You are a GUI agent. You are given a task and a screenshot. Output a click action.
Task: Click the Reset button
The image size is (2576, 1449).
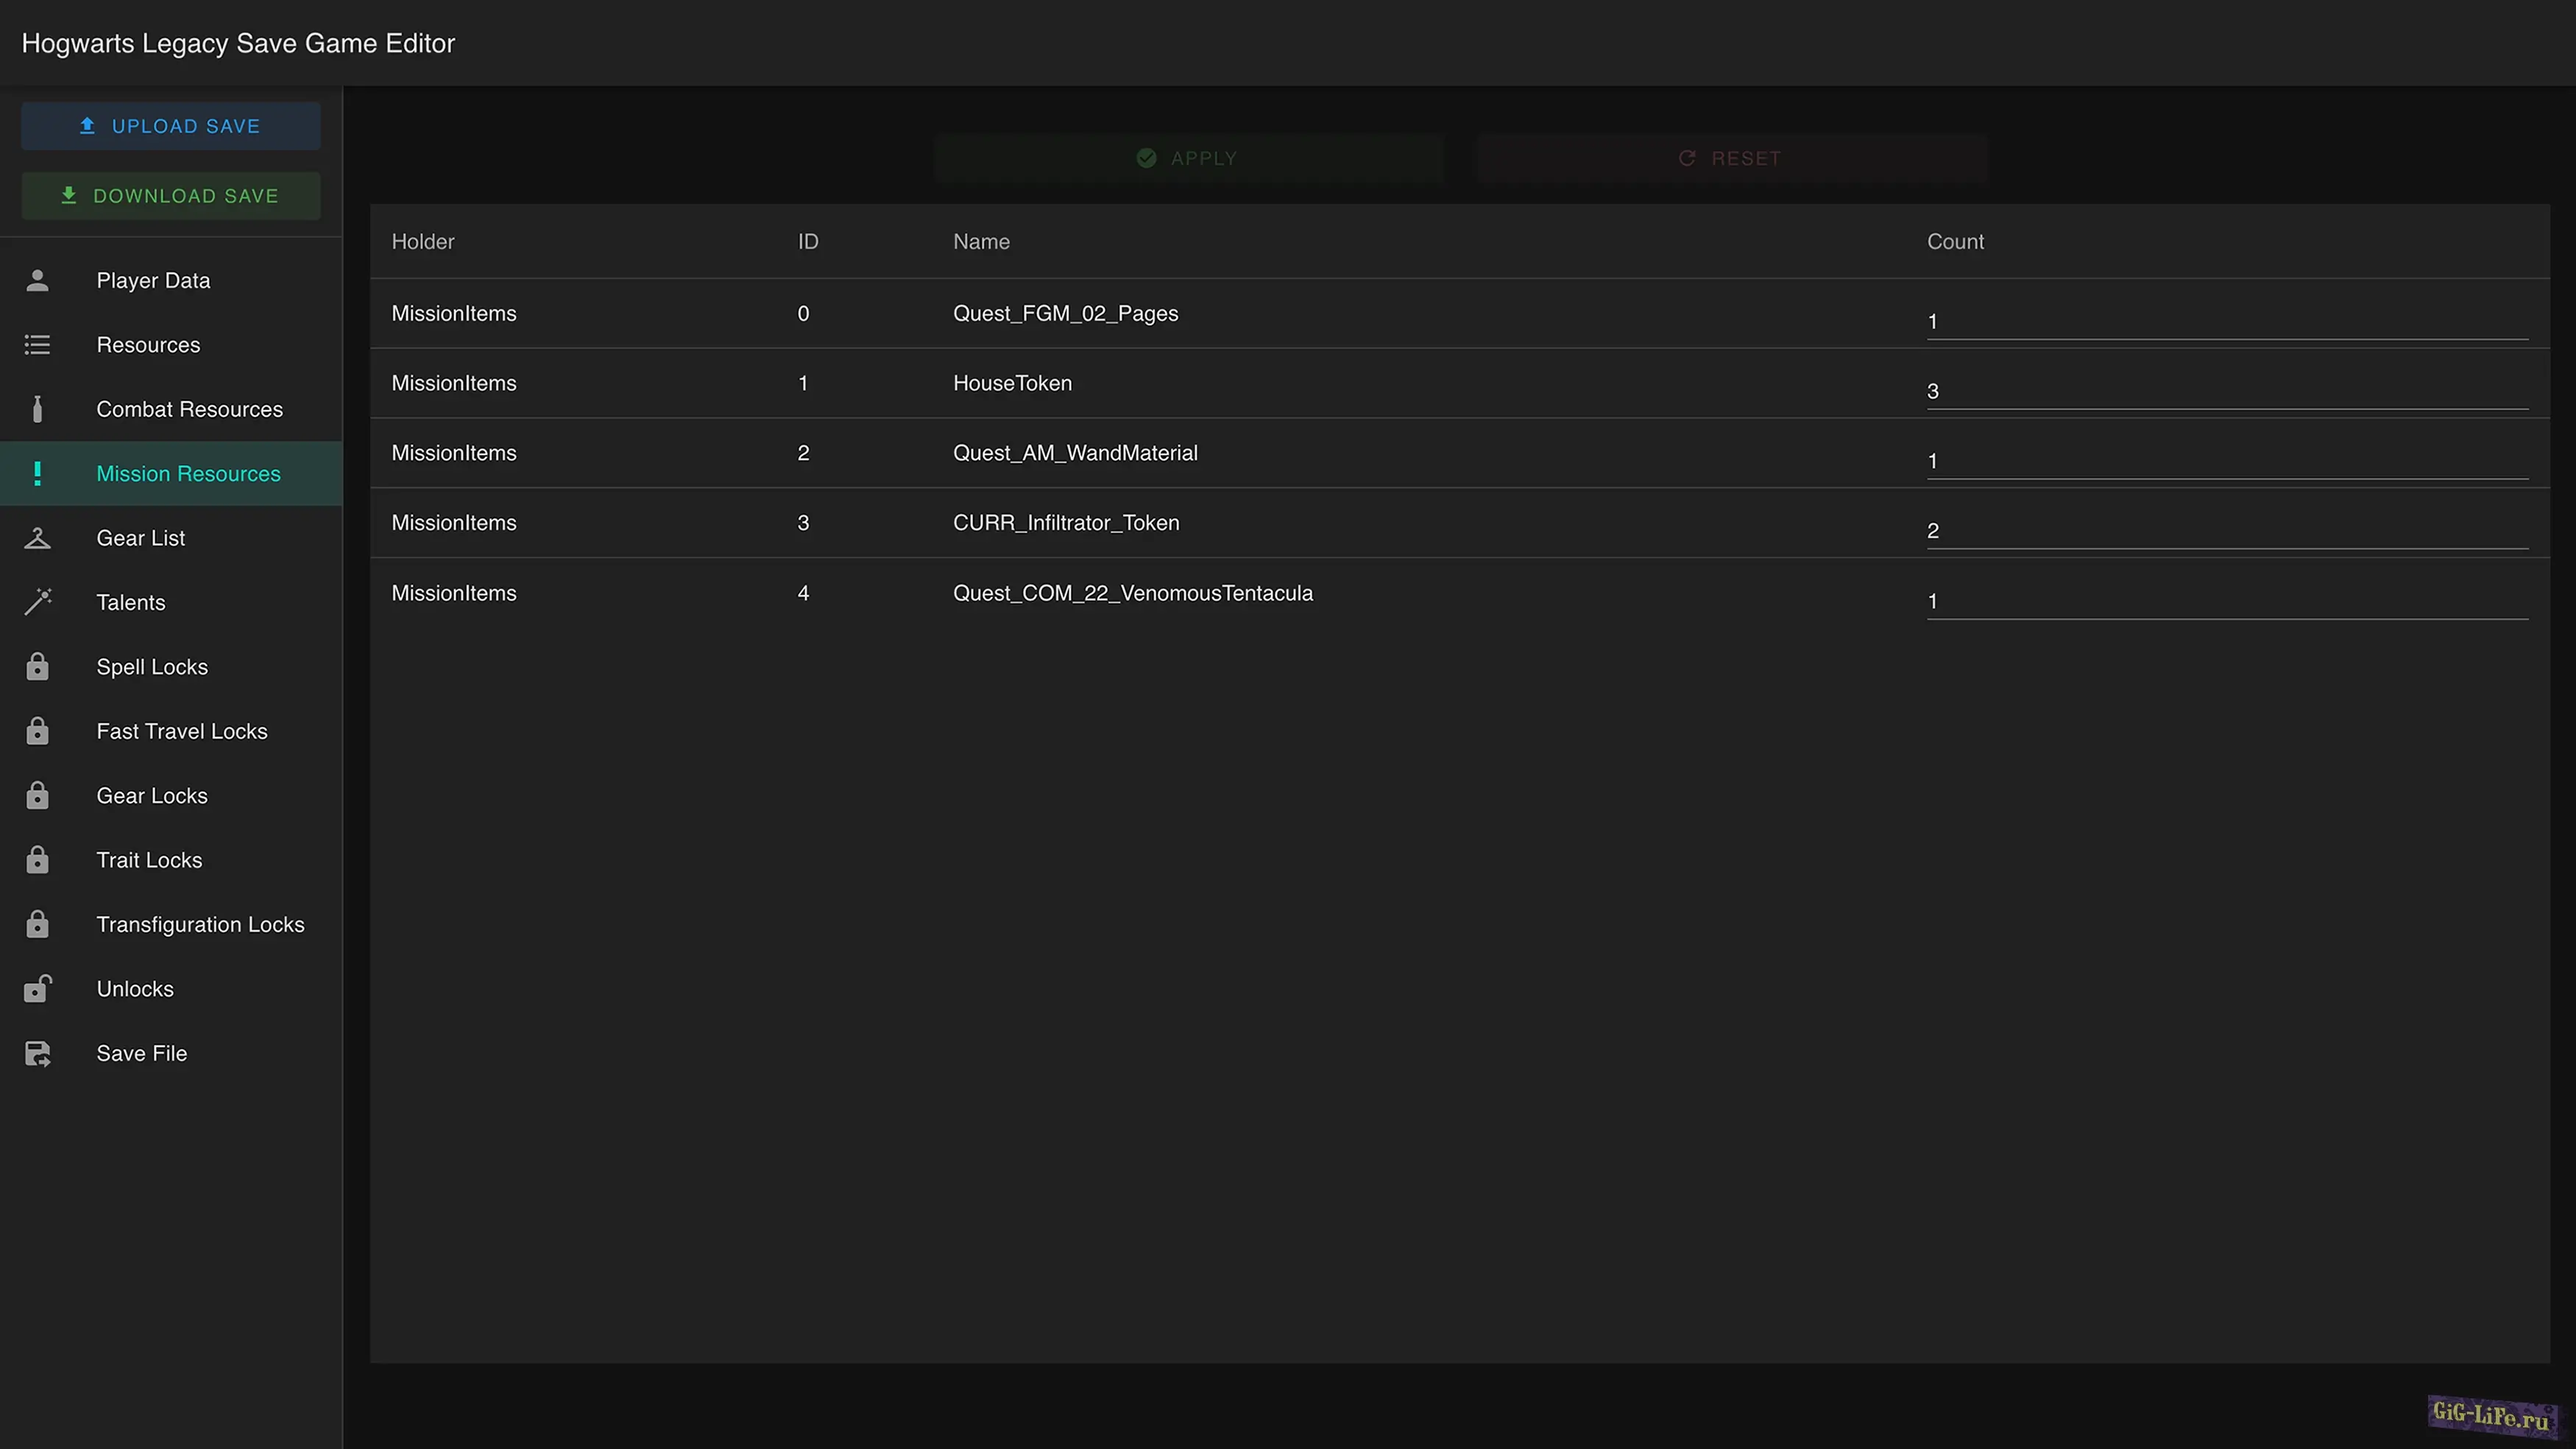1730,158
